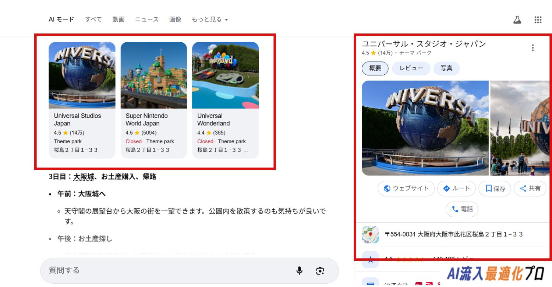Click the map pin thumbnail beside address

click(x=370, y=234)
